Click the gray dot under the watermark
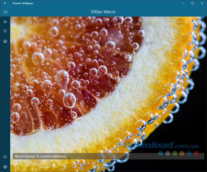The width and height of the screenshot is (207, 172). point(168,153)
